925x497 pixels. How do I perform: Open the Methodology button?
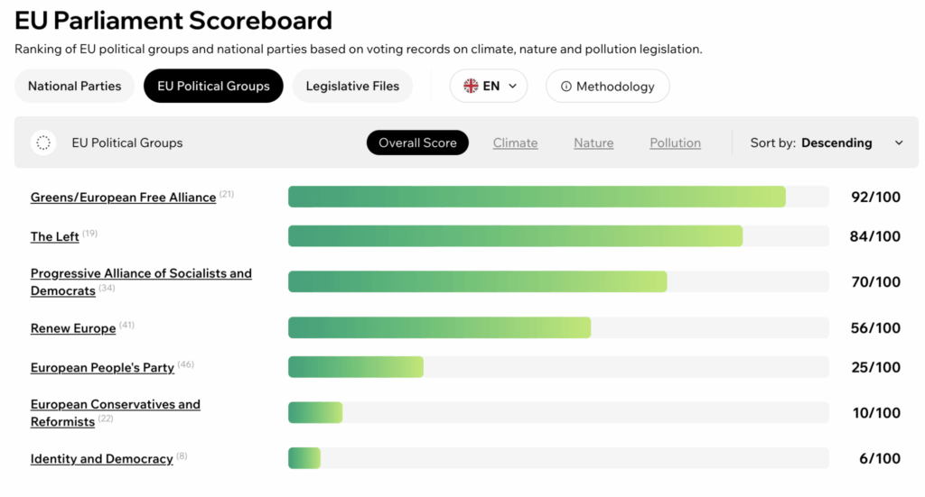tap(607, 87)
